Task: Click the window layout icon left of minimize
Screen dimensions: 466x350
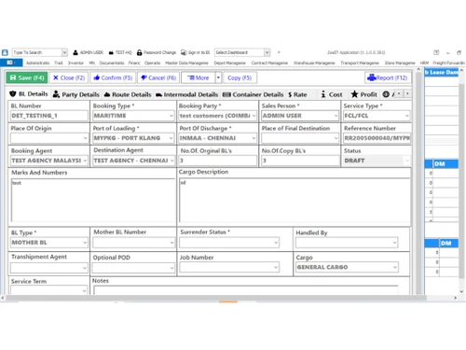Action: (x=436, y=52)
